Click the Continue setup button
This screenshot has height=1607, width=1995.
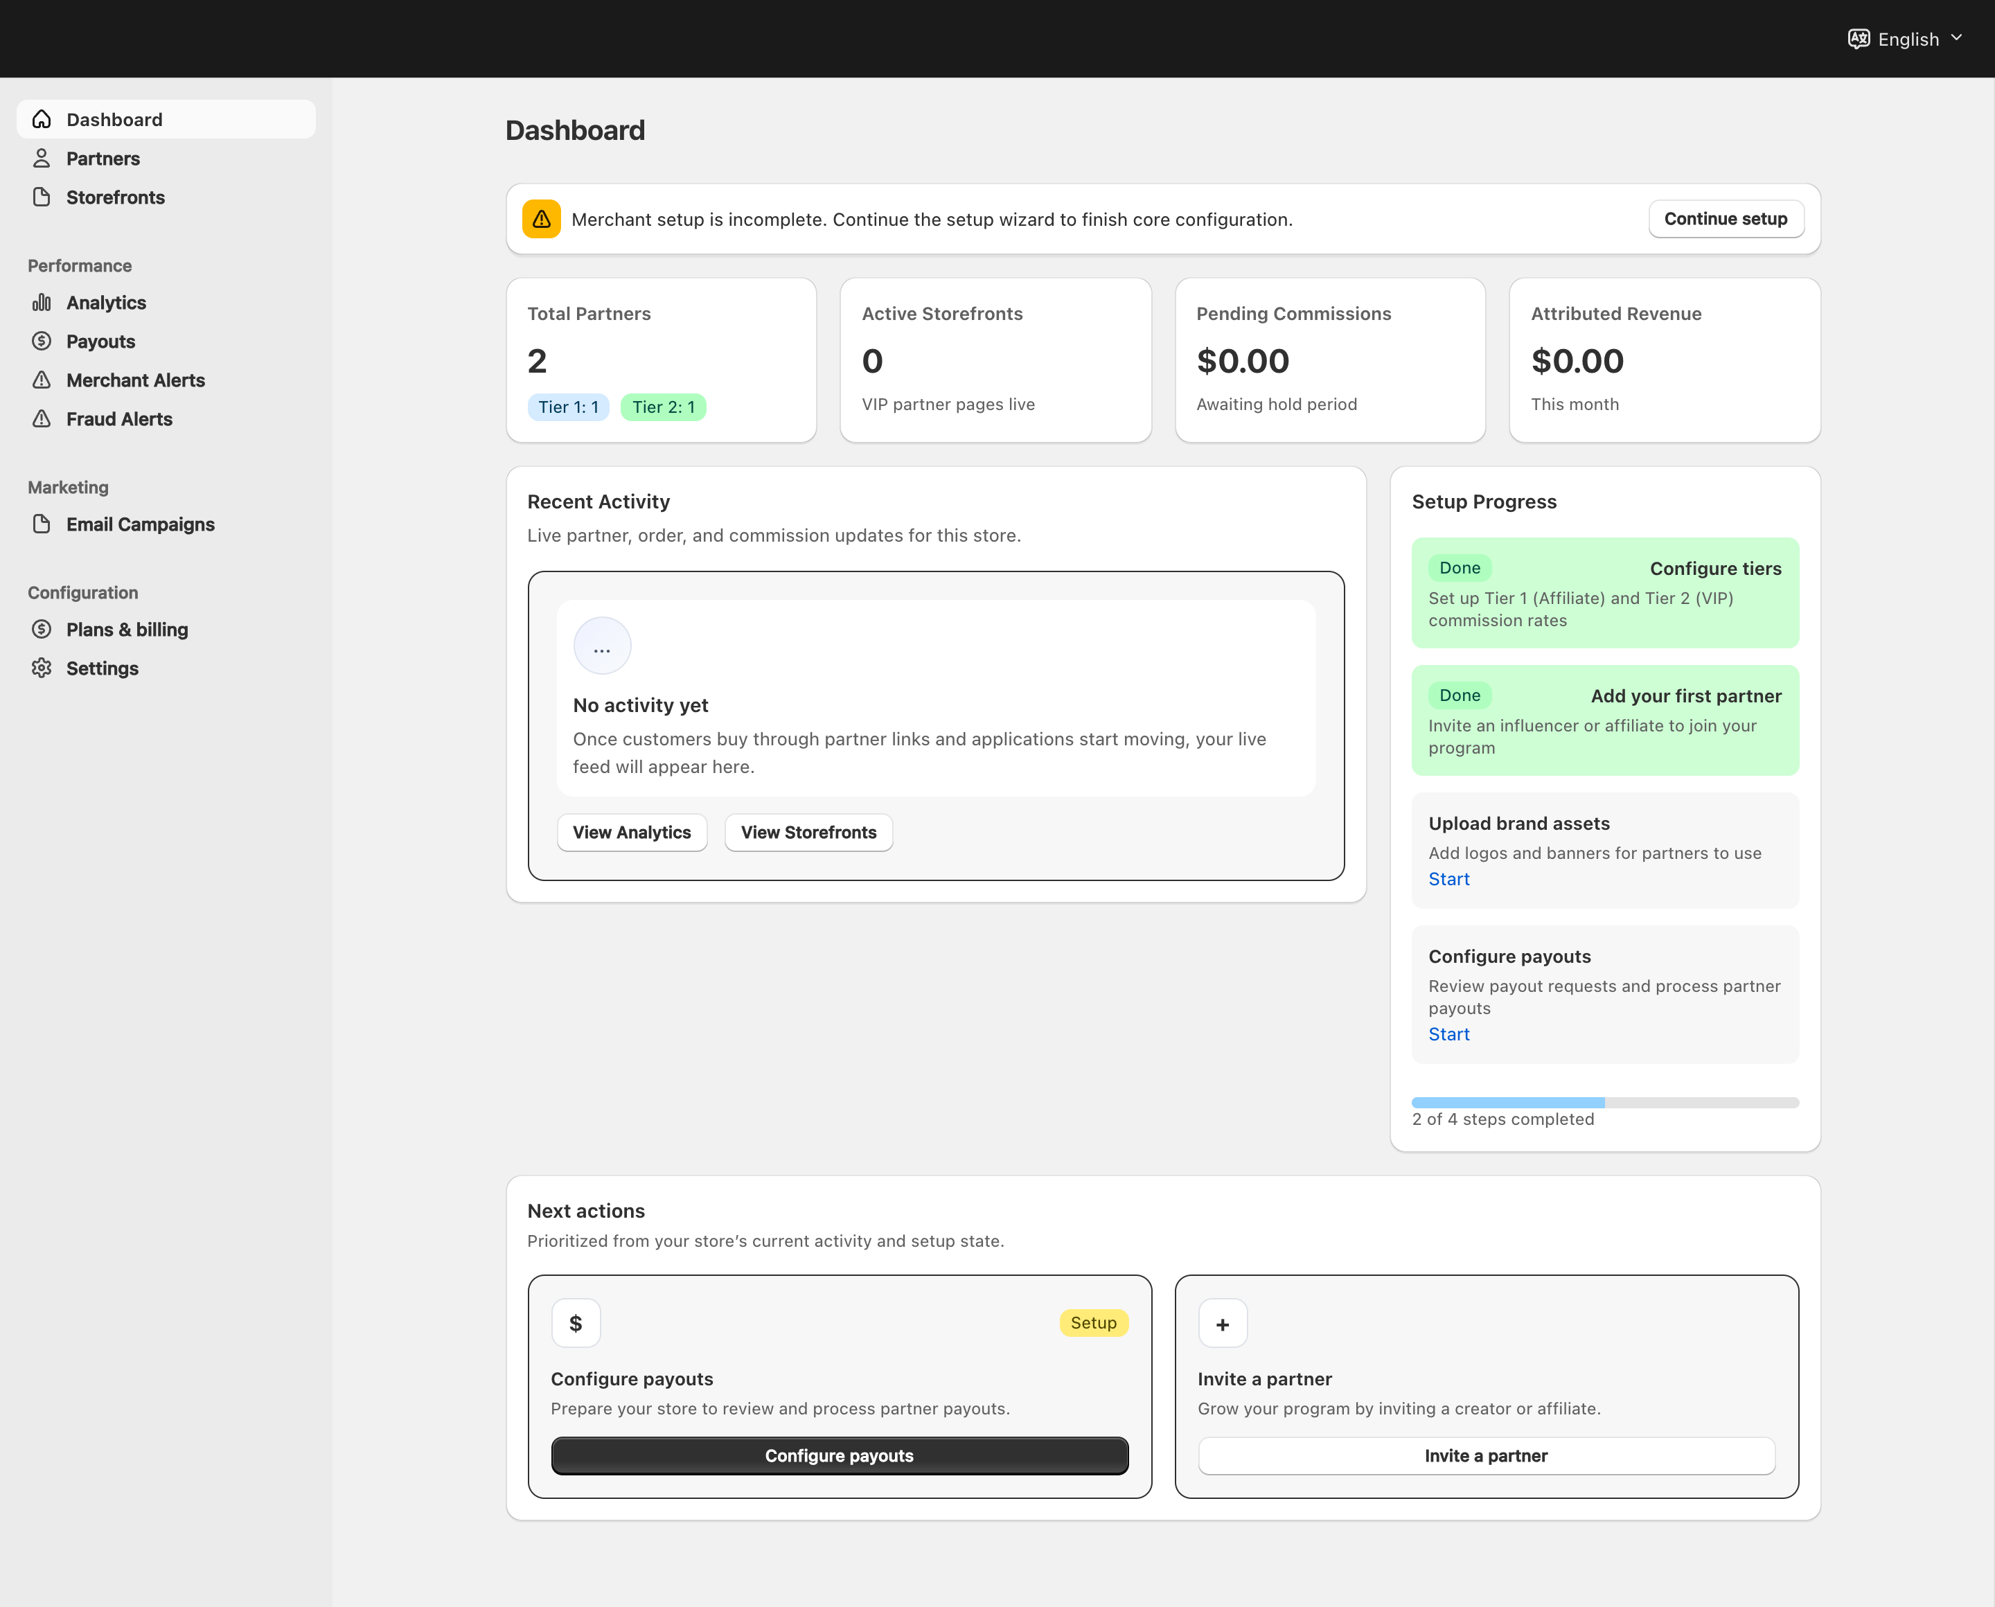1726,220
